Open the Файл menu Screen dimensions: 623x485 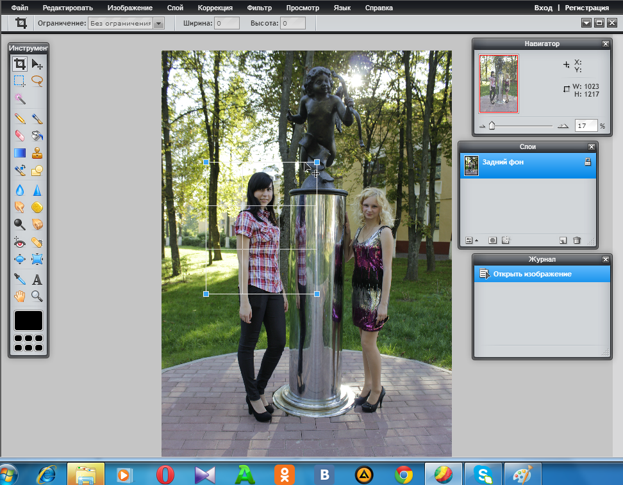pos(19,8)
